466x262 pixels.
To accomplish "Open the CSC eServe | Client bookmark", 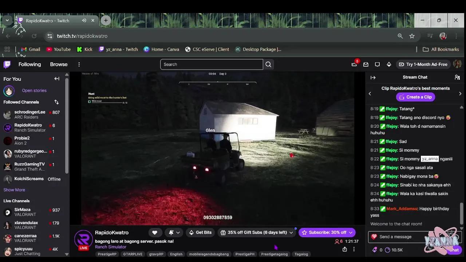I will point(207,49).
